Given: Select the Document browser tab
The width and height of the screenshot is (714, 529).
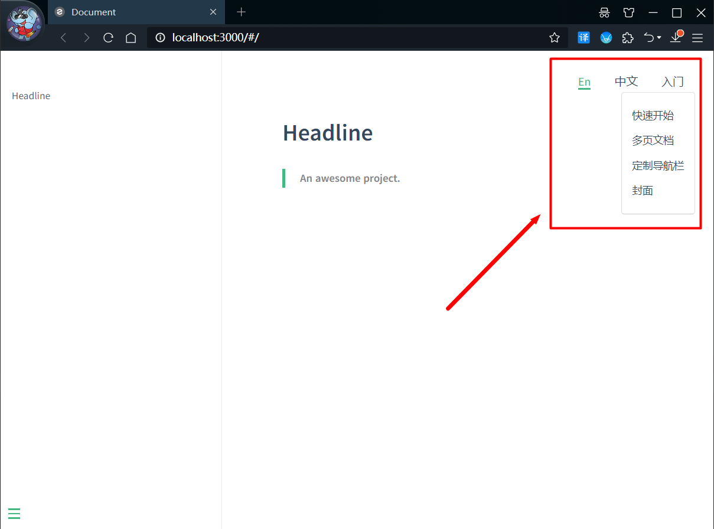Looking at the screenshot, I should 136,12.
